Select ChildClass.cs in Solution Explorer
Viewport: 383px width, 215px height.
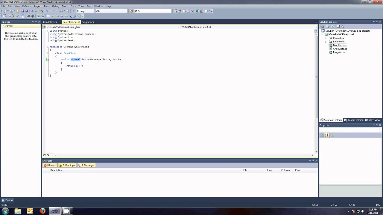340,49
